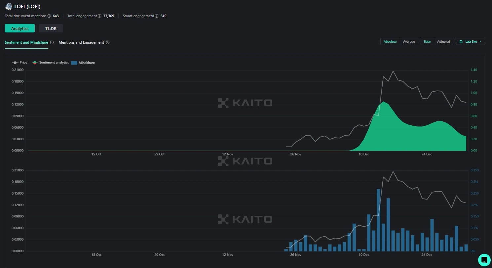This screenshot has width=492, height=268.
Task: Click the LOFI token avatar icon
Action: tap(8, 7)
